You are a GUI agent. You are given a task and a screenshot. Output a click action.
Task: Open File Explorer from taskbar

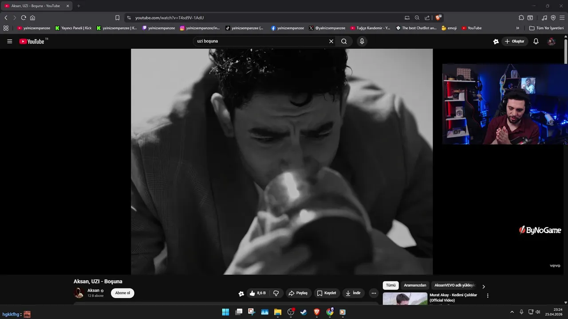click(277, 312)
